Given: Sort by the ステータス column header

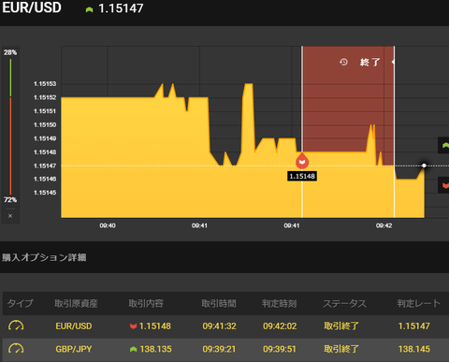Looking at the screenshot, I should tap(344, 303).
